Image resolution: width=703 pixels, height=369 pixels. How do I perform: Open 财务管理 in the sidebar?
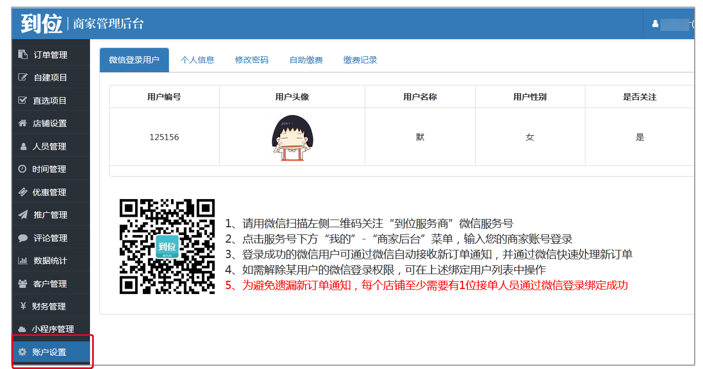(50, 307)
